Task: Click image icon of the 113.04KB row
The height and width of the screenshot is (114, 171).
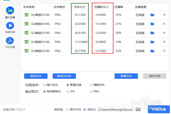Action: (x=27, y=42)
